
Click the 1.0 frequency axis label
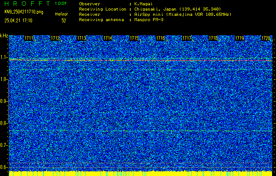(4, 80)
